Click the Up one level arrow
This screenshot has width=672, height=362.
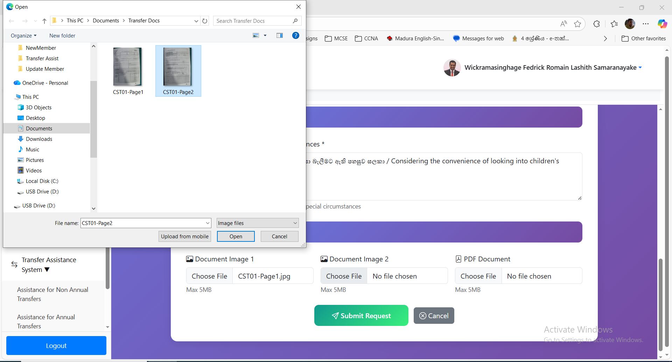coord(44,21)
